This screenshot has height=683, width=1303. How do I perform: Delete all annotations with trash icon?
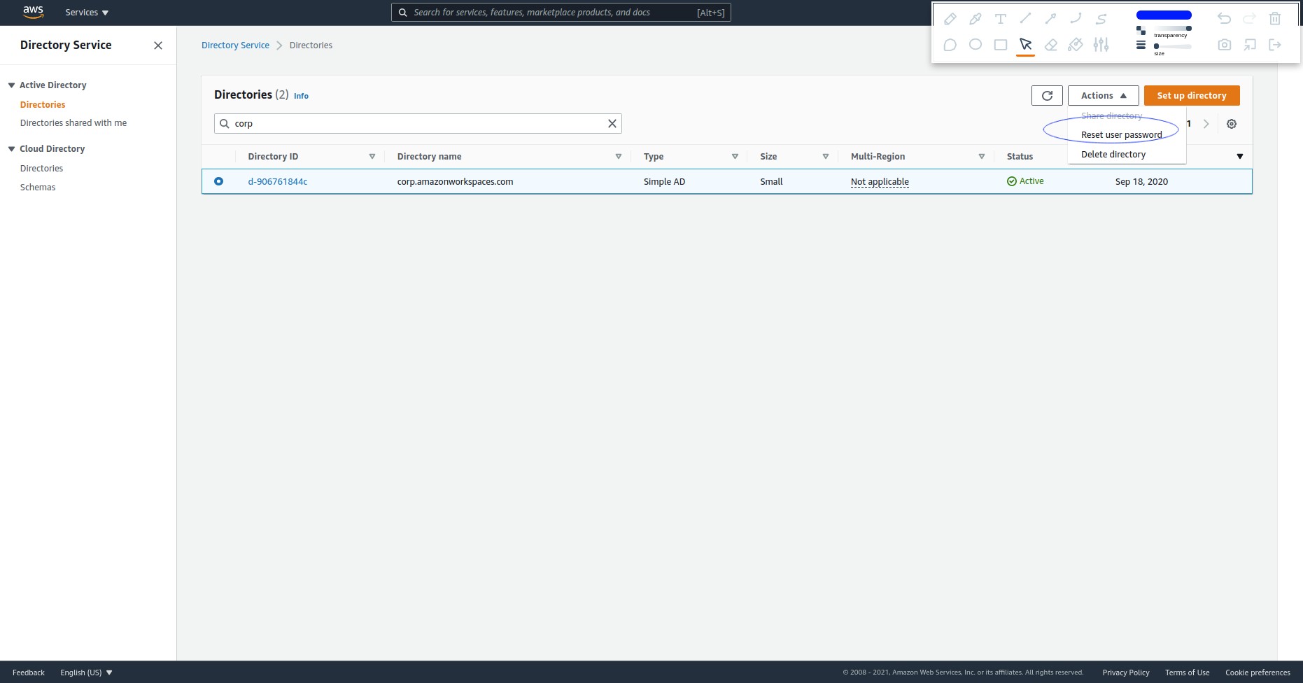point(1274,17)
